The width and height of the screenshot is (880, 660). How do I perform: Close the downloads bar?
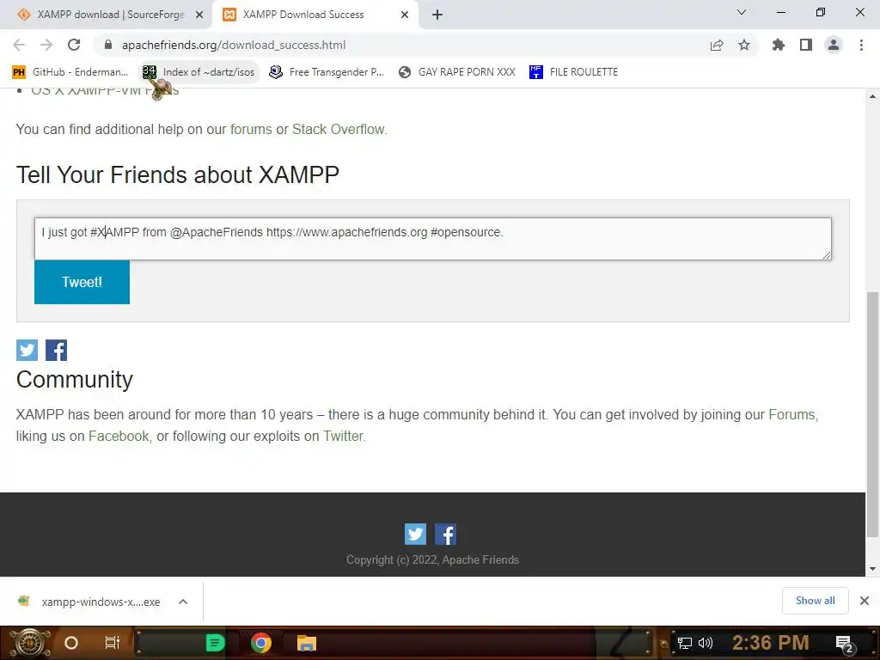click(865, 601)
